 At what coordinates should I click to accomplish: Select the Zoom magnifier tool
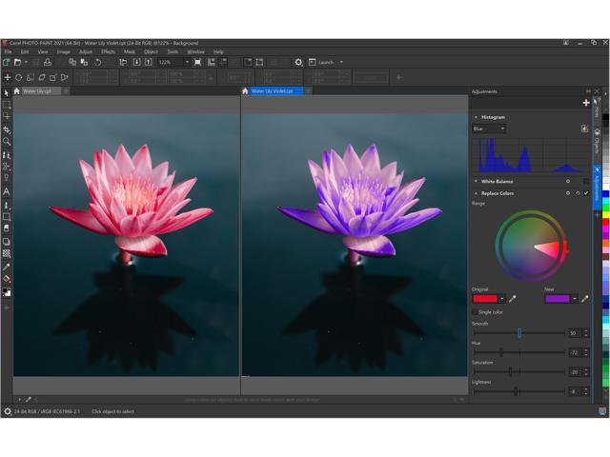coord(7,141)
